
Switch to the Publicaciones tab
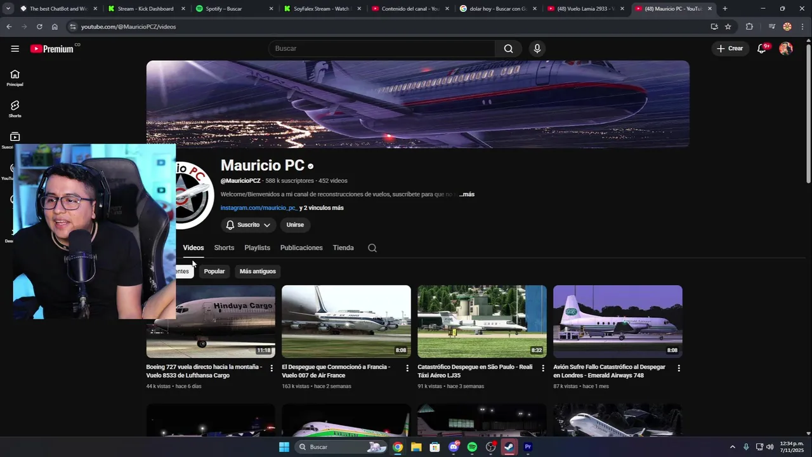point(301,248)
